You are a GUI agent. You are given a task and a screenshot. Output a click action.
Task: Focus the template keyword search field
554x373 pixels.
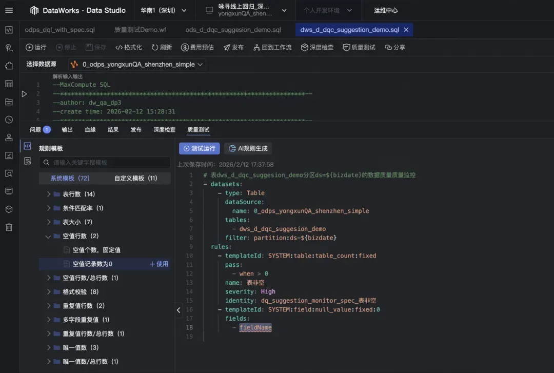(105, 162)
